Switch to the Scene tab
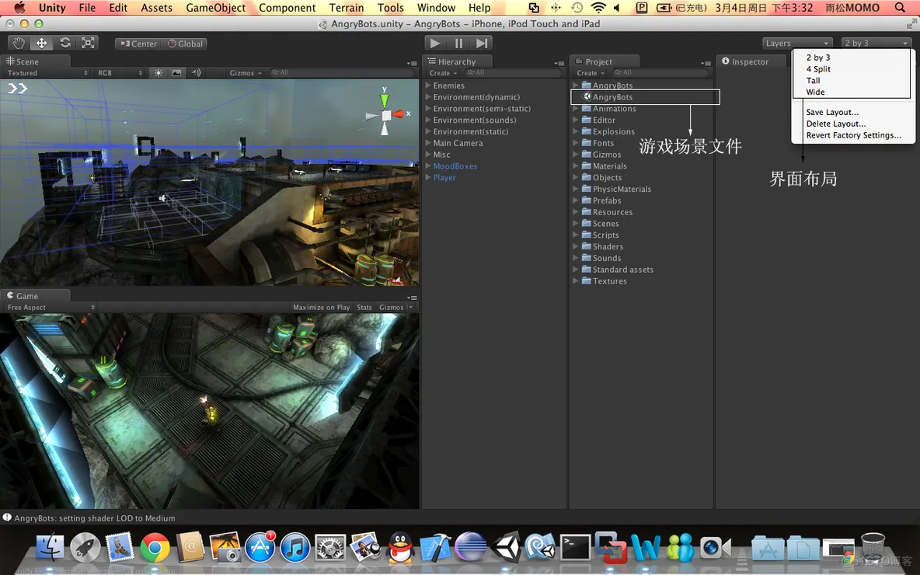The height and width of the screenshot is (575, 920). click(35, 61)
